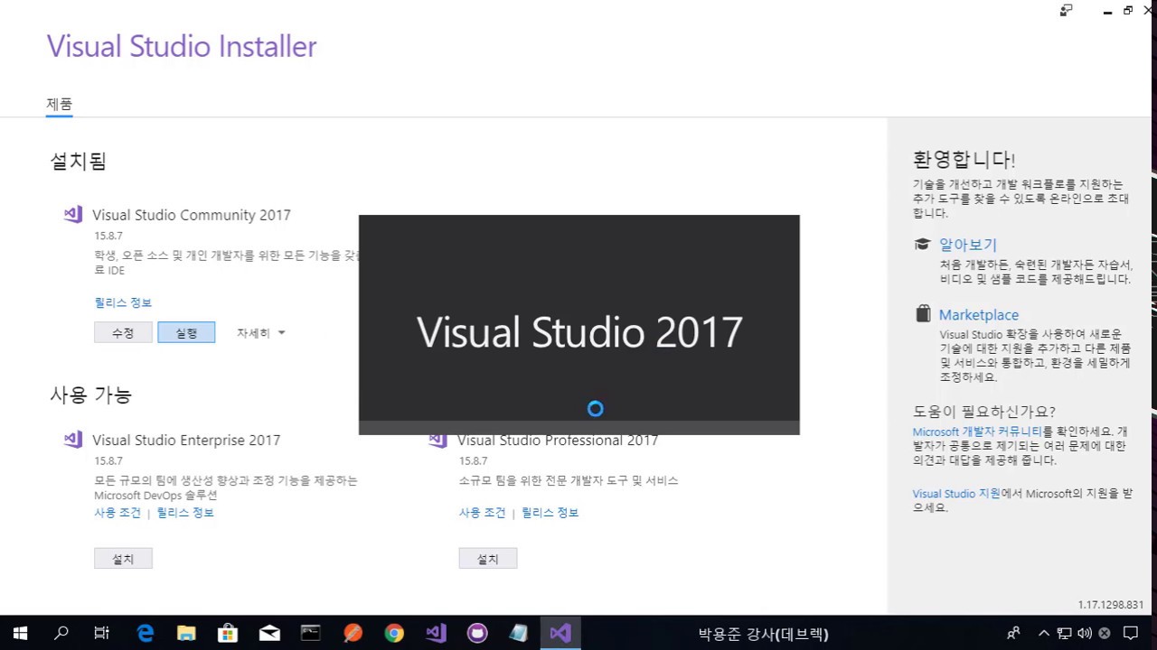Click the Visual Studio 2017 splash screen
This screenshot has height=650, width=1157.
[578, 325]
